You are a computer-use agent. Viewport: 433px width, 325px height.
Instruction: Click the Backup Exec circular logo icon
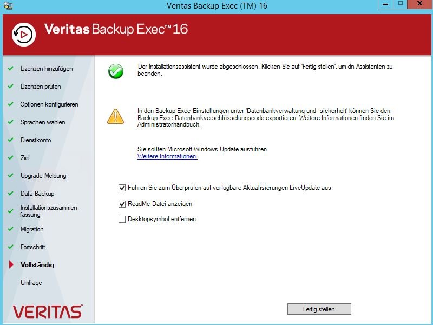coord(24,35)
